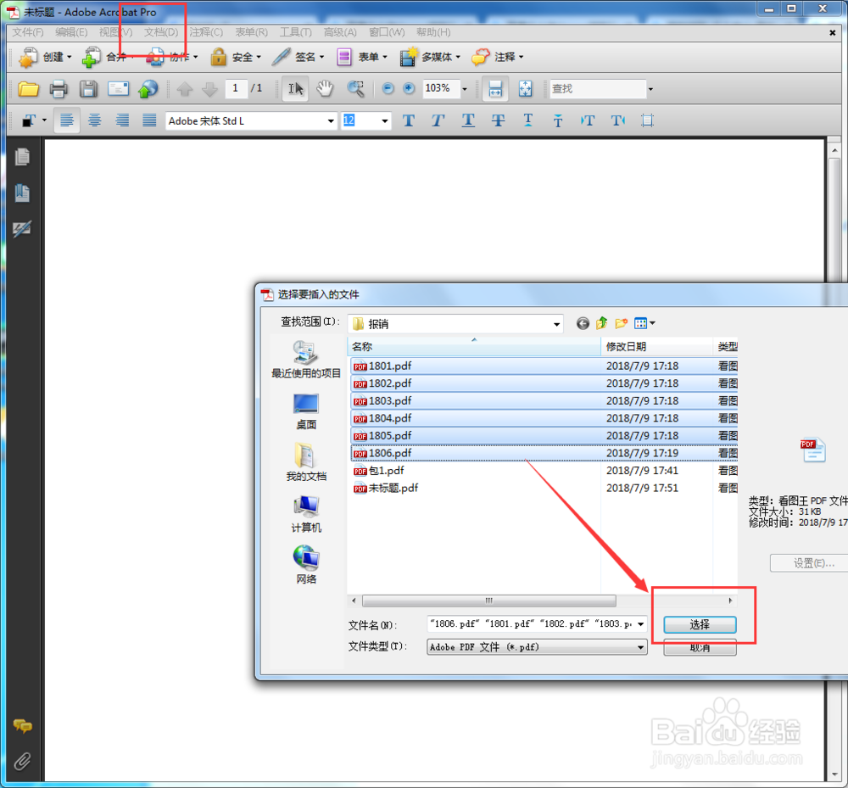
Task: Go to next page arrow
Action: [x=209, y=89]
